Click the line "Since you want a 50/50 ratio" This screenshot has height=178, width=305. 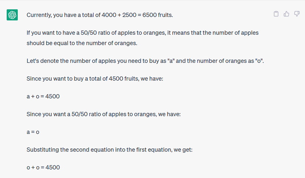point(103,114)
